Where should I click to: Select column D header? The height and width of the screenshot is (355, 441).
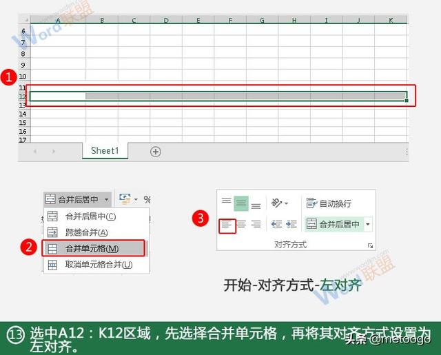pos(166,20)
